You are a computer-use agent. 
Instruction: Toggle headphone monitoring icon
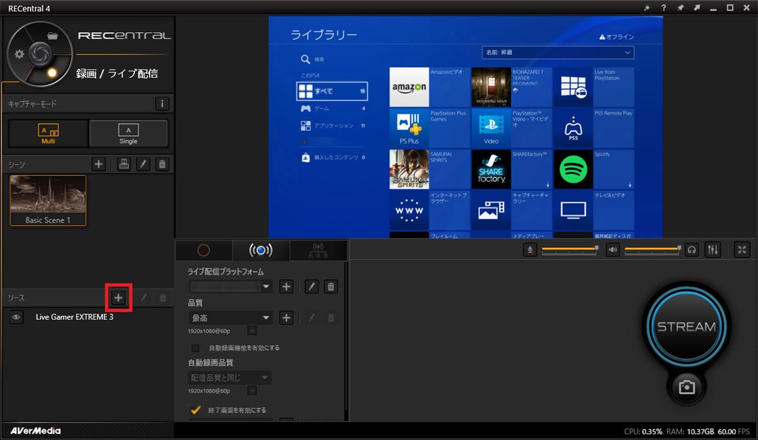692,250
